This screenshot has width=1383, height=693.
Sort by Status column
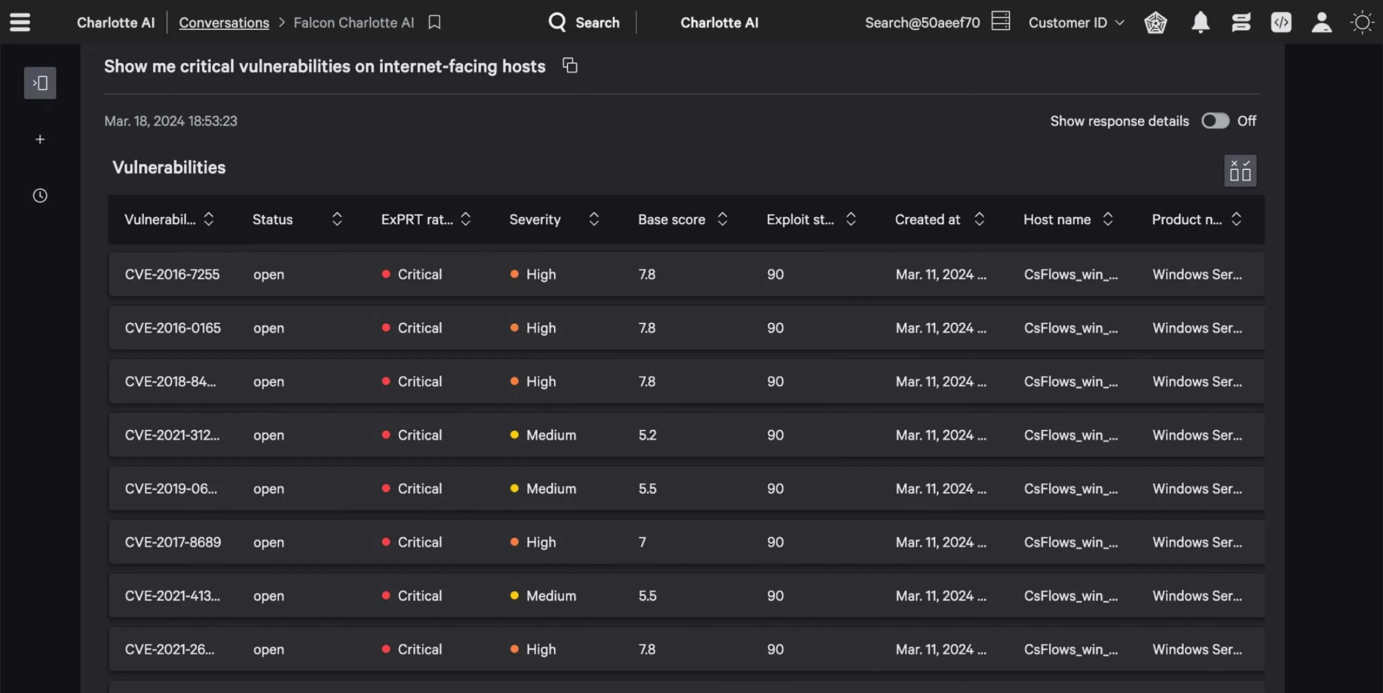coord(337,219)
